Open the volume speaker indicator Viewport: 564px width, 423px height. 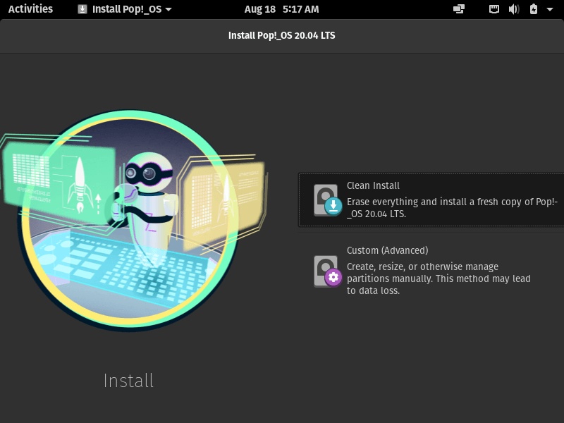(x=514, y=9)
